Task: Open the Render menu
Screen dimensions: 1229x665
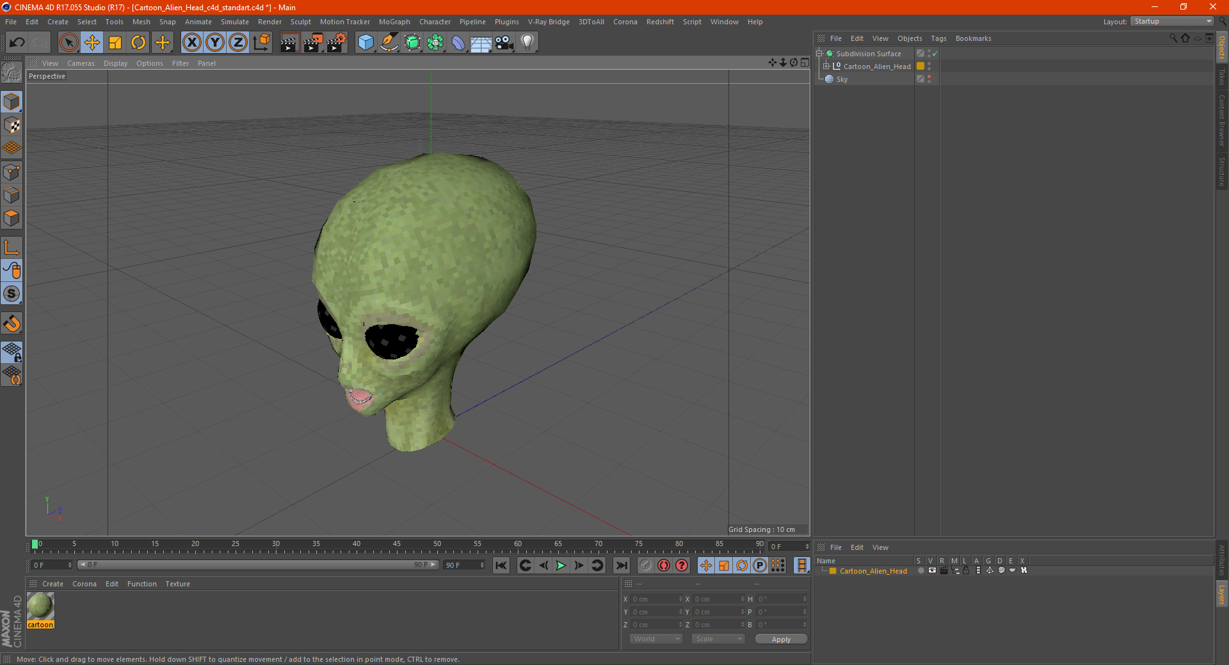Action: pyautogui.click(x=269, y=22)
